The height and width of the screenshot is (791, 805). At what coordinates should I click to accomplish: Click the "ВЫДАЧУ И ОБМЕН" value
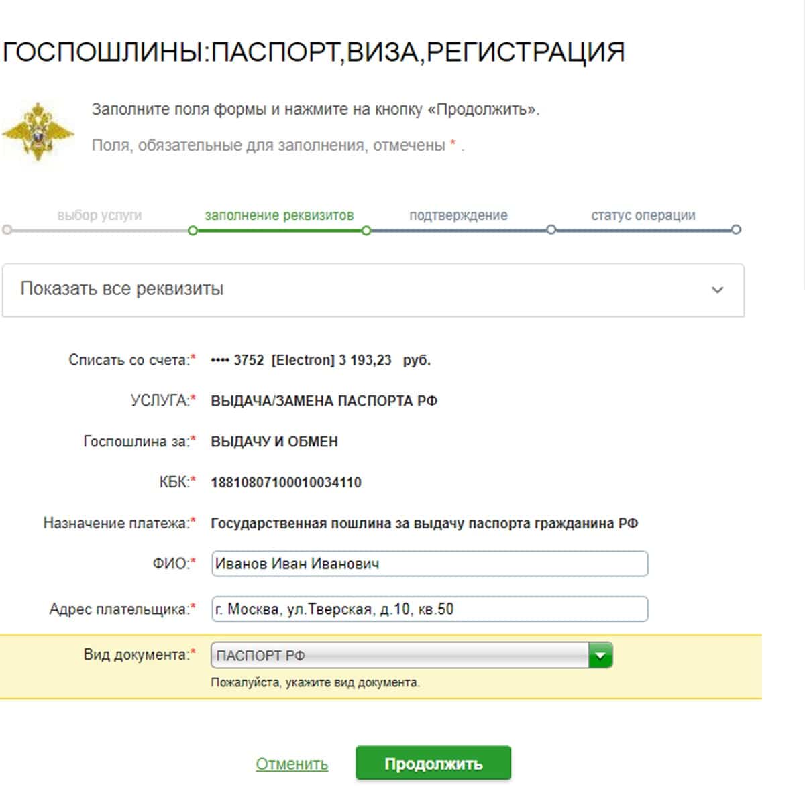(x=274, y=442)
